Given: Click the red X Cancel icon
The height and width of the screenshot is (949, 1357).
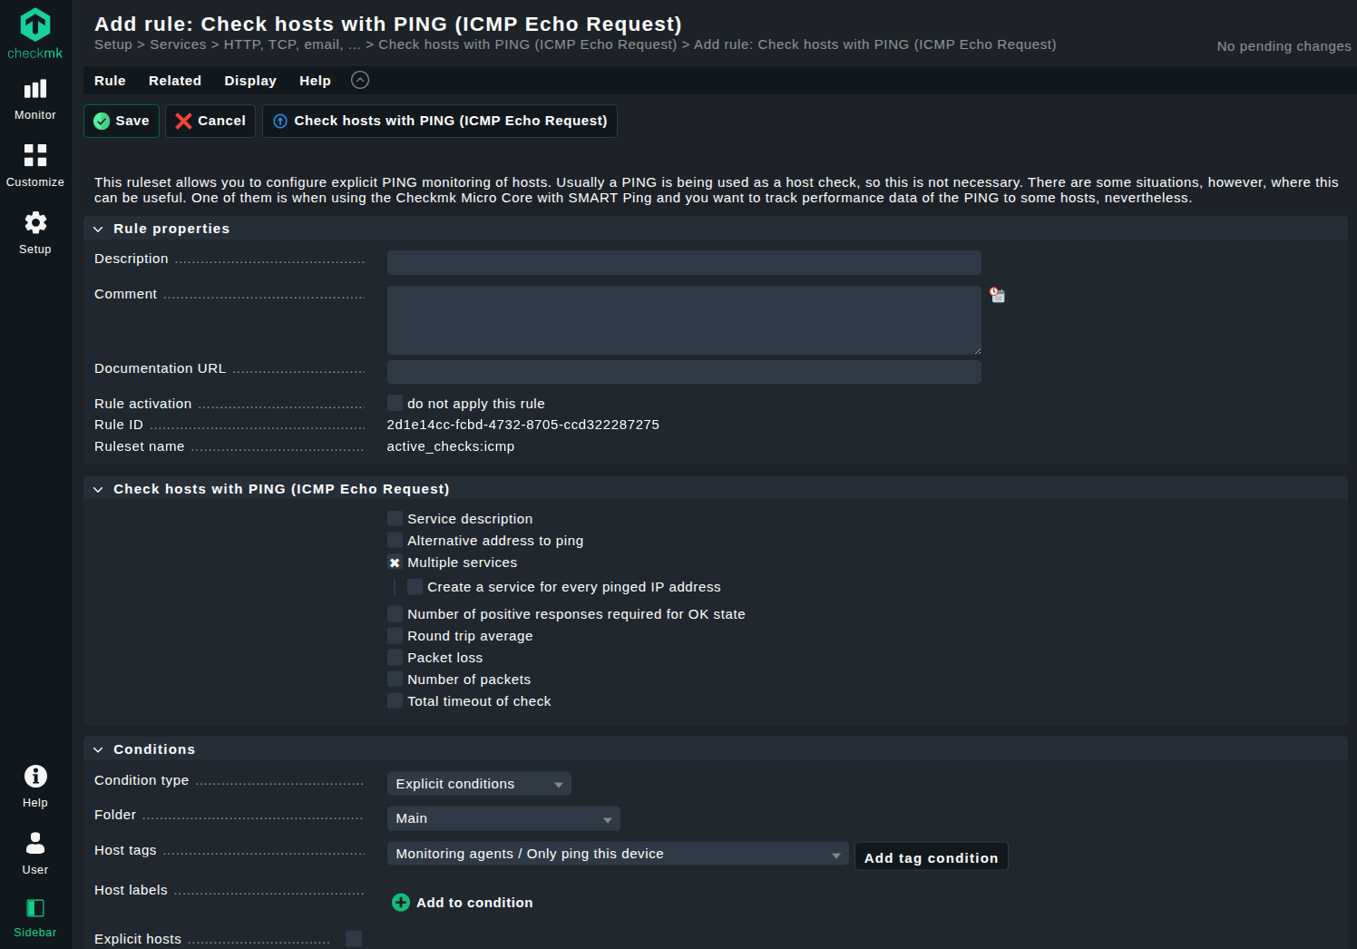Looking at the screenshot, I should 183,122.
